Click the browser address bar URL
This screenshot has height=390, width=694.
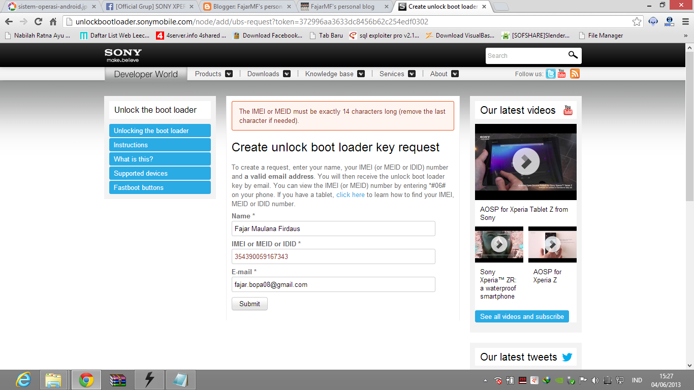pos(251,22)
